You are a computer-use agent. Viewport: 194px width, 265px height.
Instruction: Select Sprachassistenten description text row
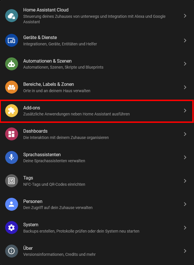54,161
